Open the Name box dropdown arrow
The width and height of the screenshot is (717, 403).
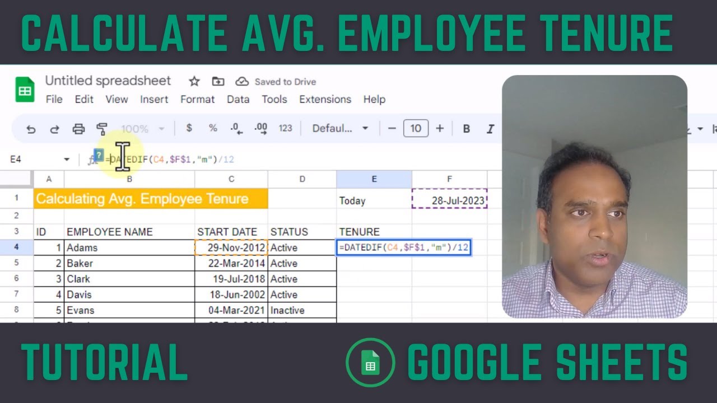pos(67,160)
